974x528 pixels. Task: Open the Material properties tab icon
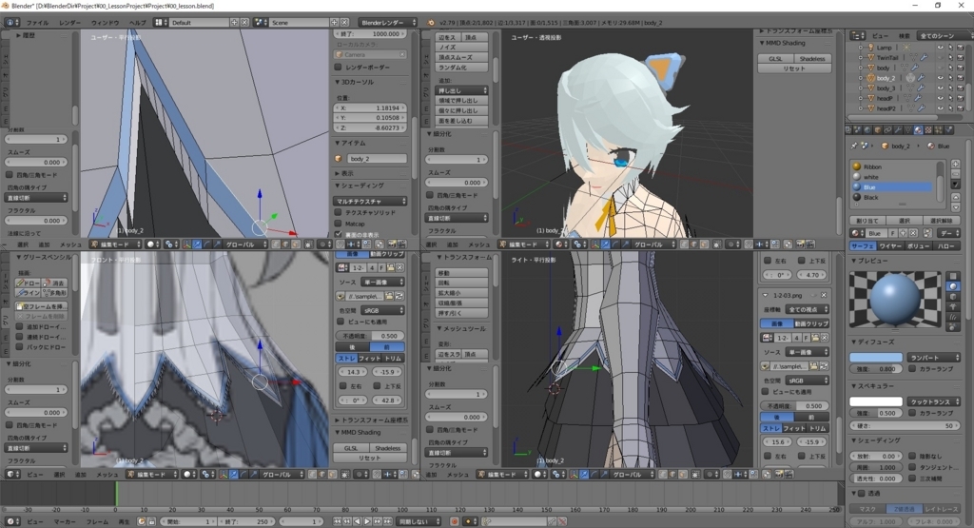[x=918, y=129]
